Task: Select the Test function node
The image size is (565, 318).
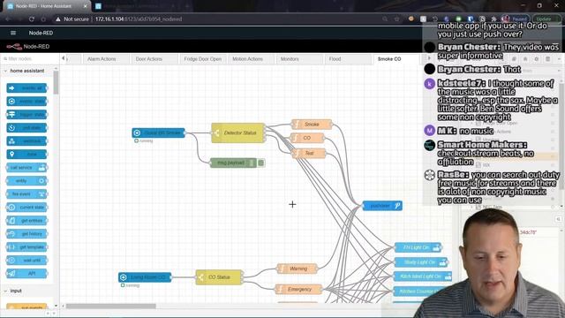Action: coord(309,153)
